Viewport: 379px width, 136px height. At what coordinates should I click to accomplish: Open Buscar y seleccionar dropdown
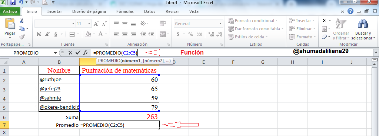[x=363, y=29]
